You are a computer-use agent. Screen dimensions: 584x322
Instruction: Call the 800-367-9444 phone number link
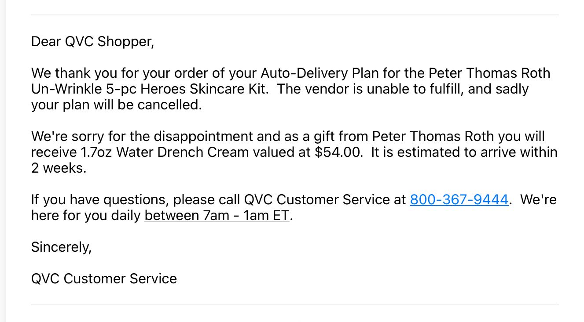click(x=459, y=200)
